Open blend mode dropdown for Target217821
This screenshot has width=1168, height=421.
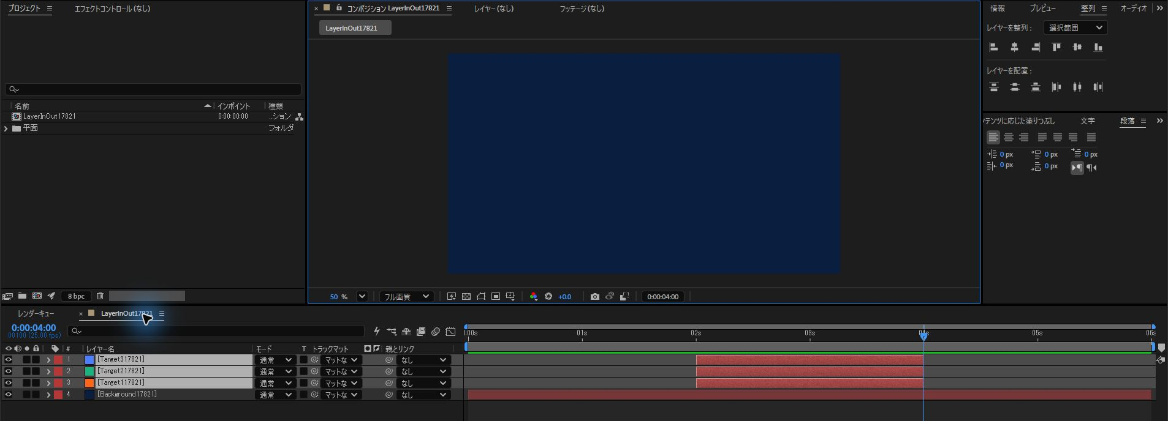tap(275, 371)
